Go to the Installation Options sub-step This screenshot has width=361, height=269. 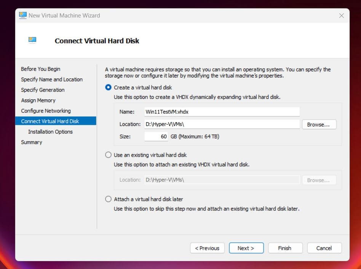coord(50,132)
